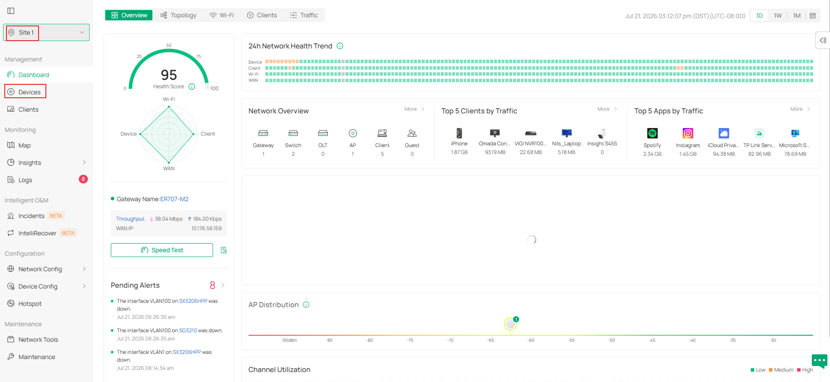The height and width of the screenshot is (382, 830).
Task: Click the Instagram app icon
Action: point(688,133)
